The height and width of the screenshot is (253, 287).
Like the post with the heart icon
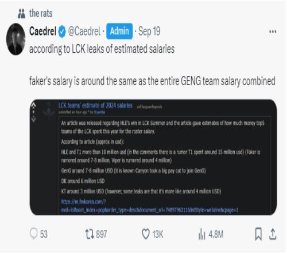(146, 234)
